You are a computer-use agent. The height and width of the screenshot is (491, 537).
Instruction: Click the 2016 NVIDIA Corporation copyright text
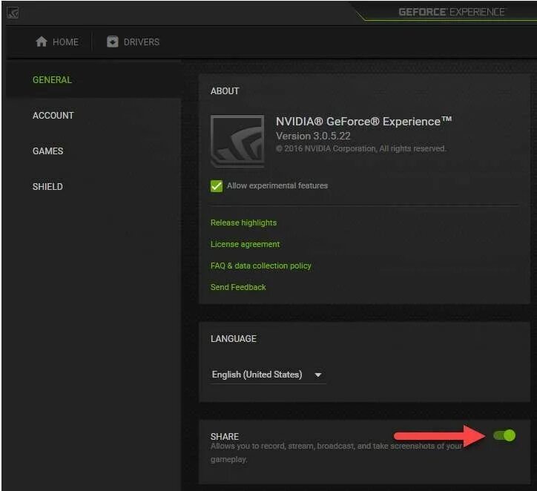point(361,148)
